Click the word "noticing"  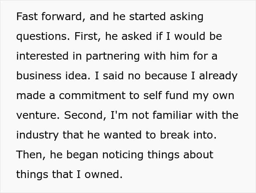123,155
